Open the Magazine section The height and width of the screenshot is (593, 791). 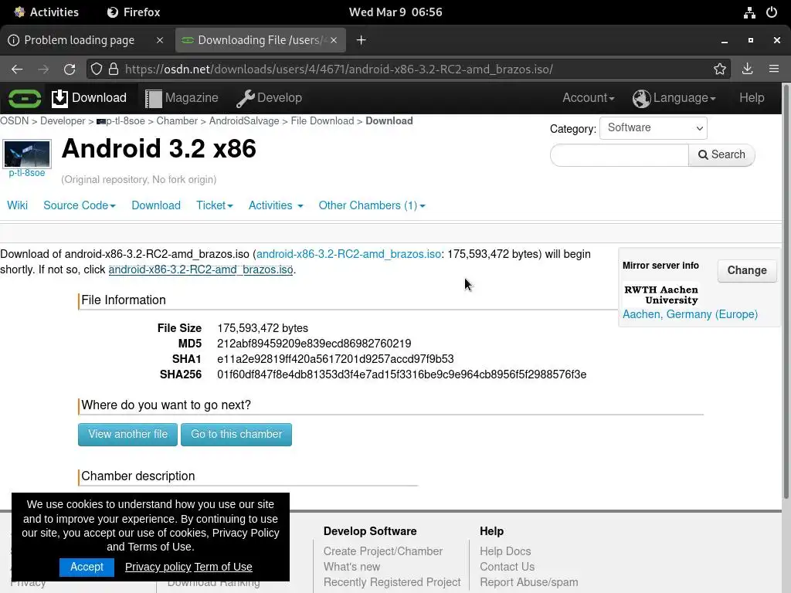[182, 98]
